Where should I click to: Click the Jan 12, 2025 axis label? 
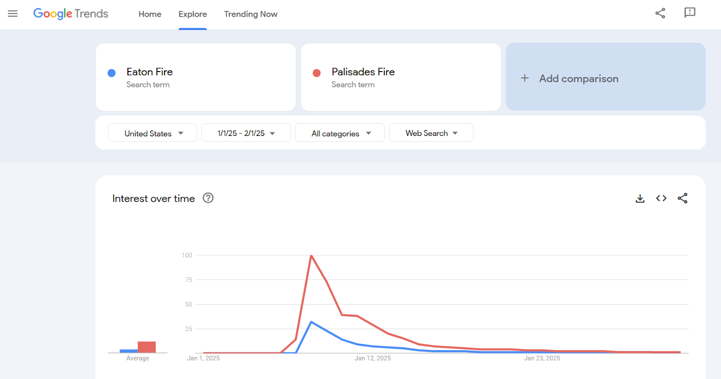click(x=373, y=358)
